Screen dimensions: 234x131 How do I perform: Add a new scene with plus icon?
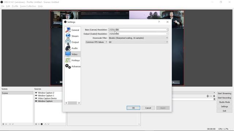click(x=3, y=124)
